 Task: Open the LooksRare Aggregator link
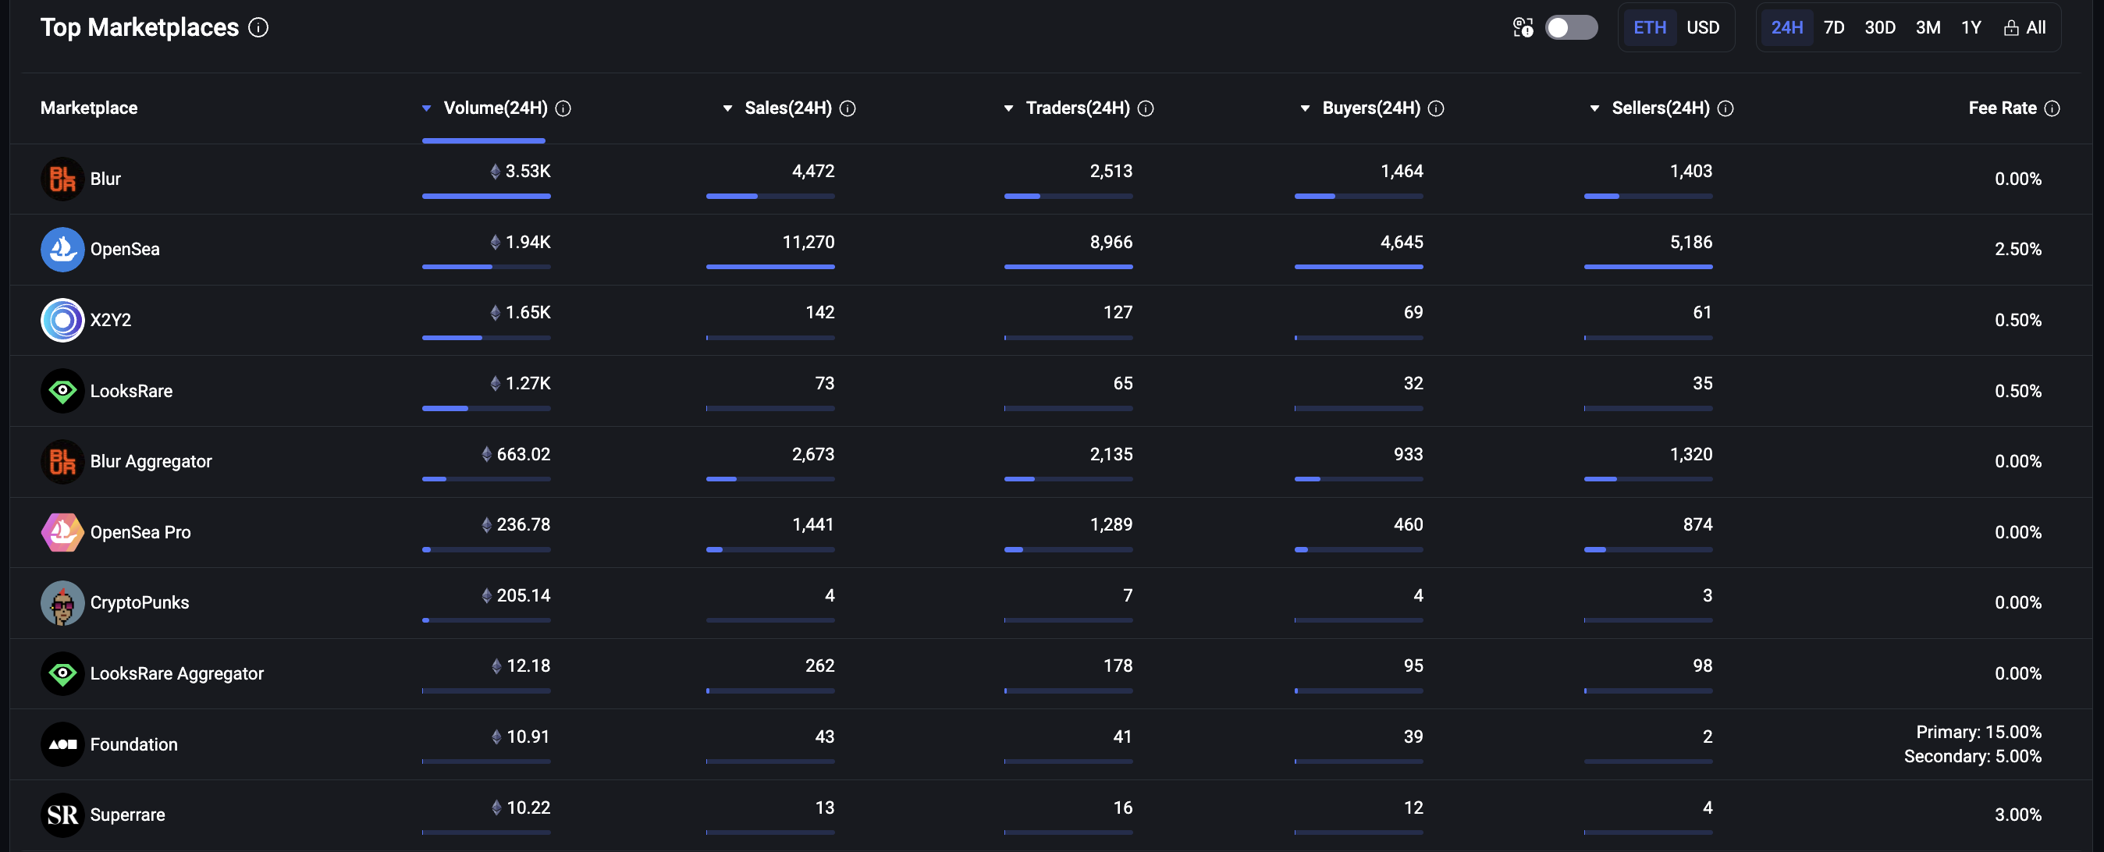point(176,673)
